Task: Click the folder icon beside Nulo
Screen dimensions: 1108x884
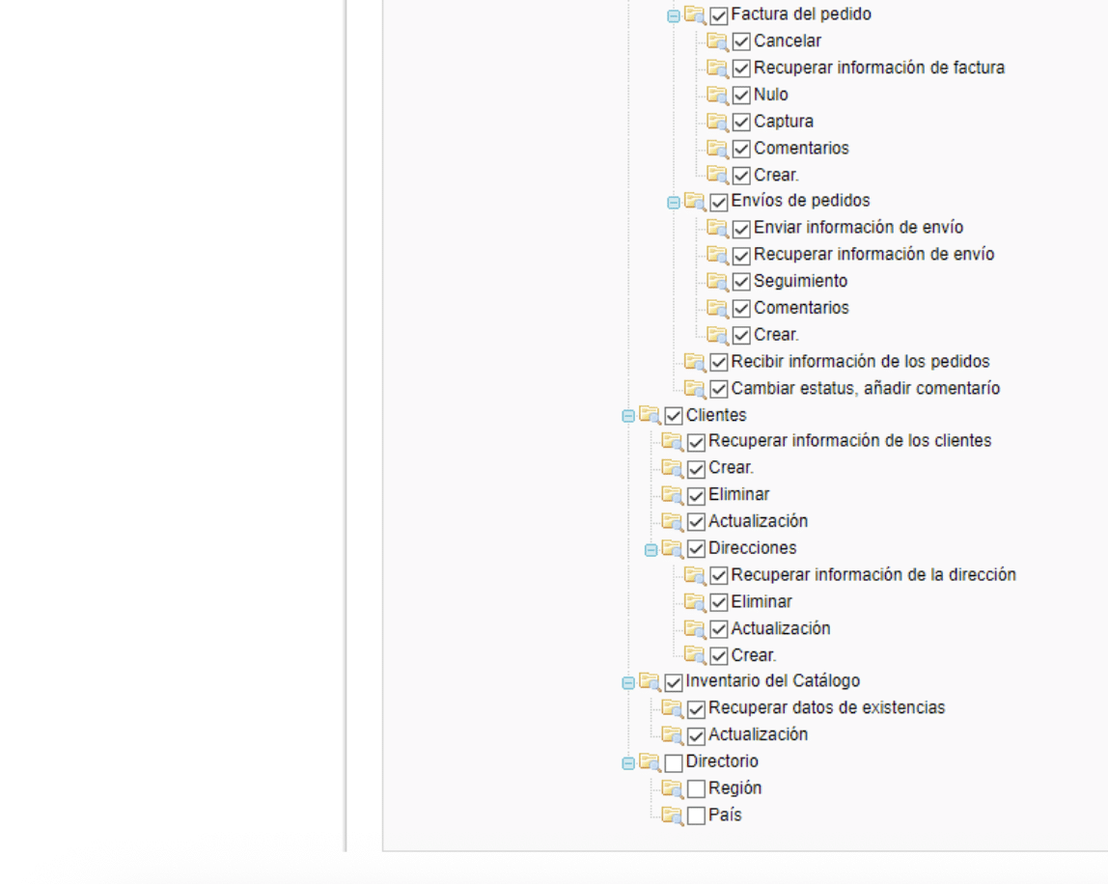Action: pyautogui.click(x=717, y=95)
